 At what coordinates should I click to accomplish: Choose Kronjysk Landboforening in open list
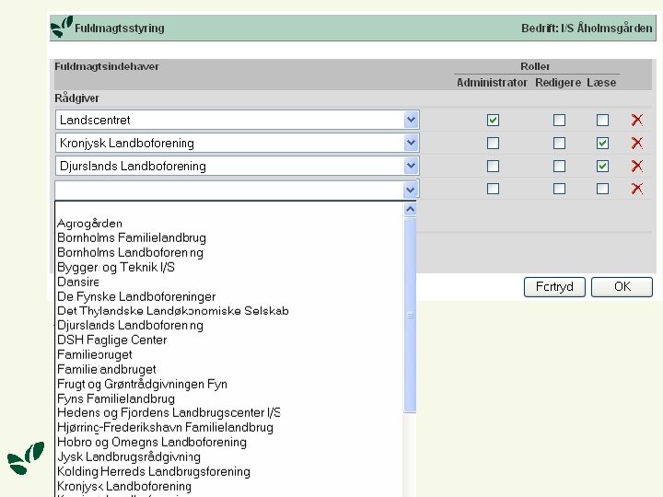(124, 486)
